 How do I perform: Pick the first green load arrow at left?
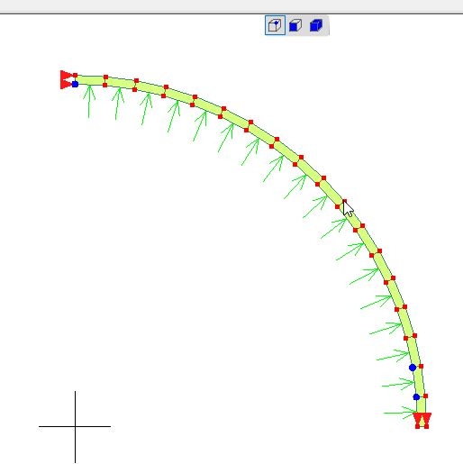click(x=89, y=101)
